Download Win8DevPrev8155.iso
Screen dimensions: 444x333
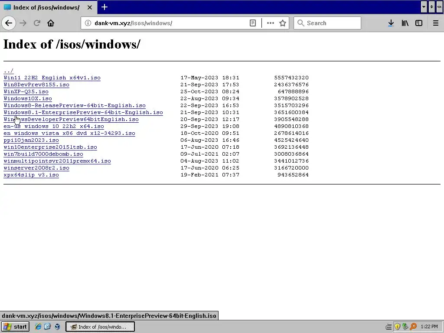[36, 85]
